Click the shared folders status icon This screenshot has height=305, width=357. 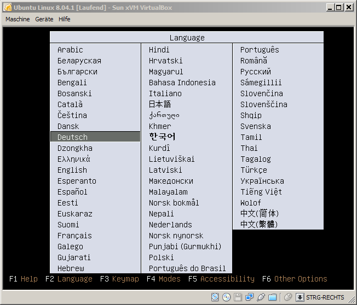272,297
